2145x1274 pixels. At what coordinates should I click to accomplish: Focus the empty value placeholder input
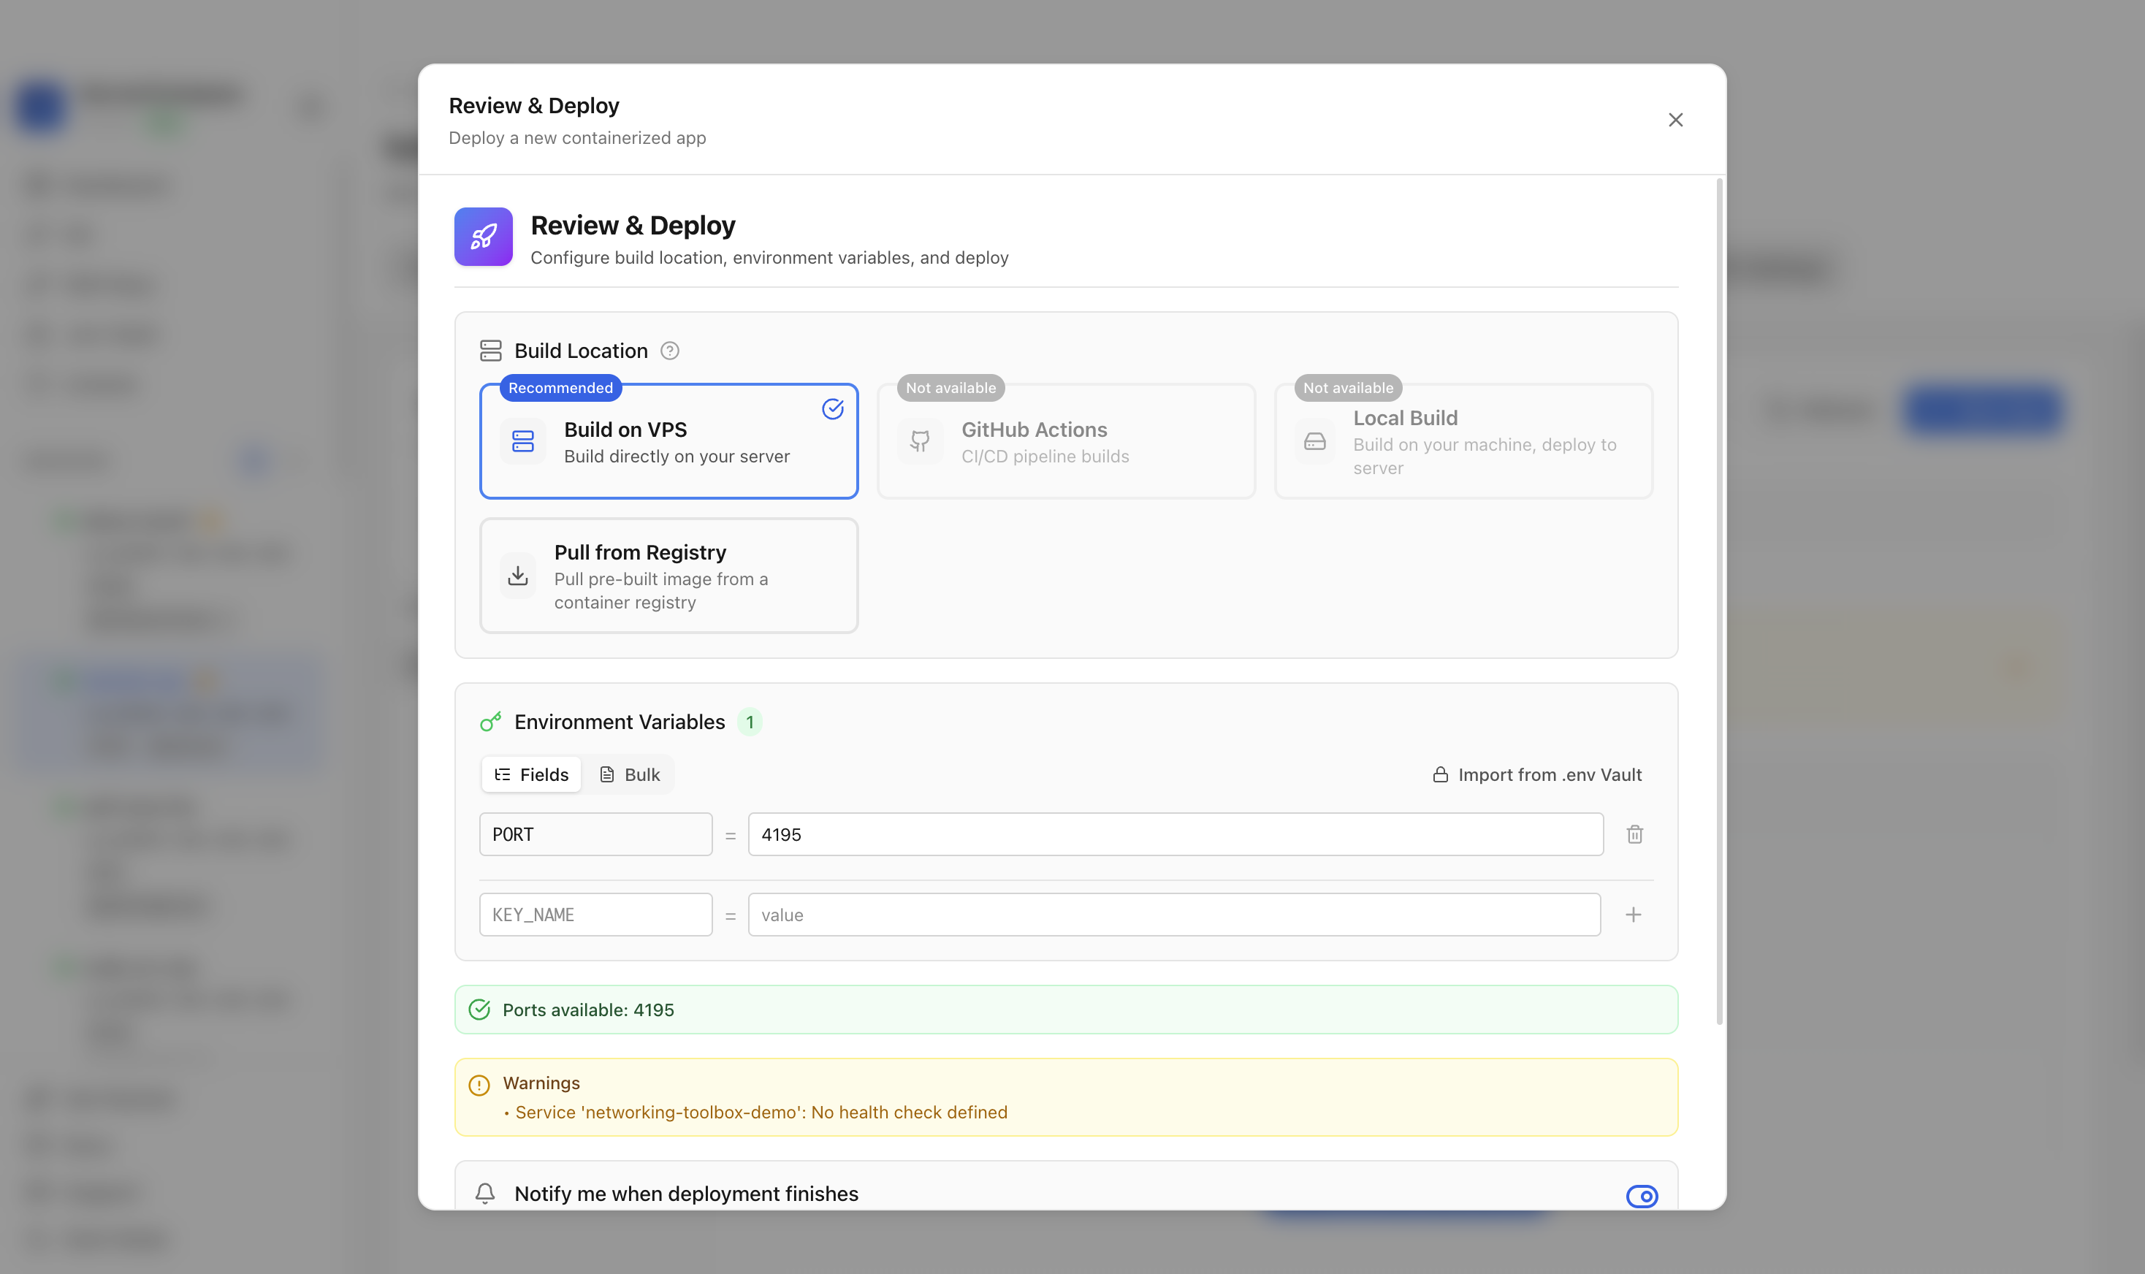(x=1173, y=915)
